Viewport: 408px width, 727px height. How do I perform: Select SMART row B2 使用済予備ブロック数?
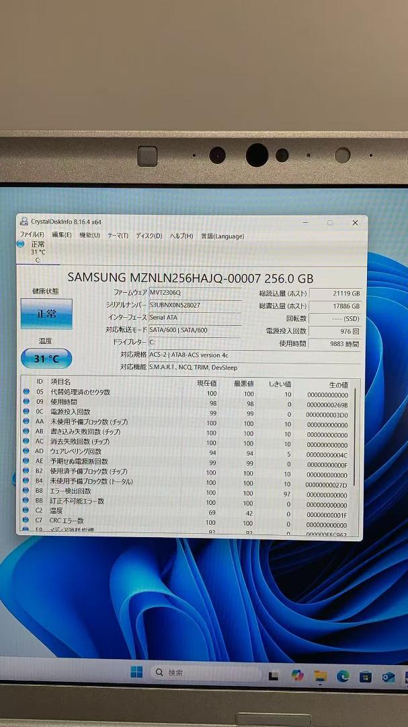[188, 473]
